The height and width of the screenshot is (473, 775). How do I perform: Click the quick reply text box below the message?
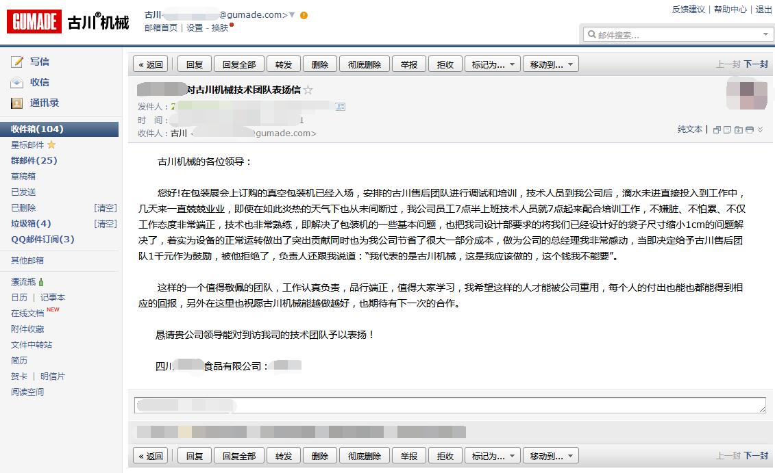(450, 405)
